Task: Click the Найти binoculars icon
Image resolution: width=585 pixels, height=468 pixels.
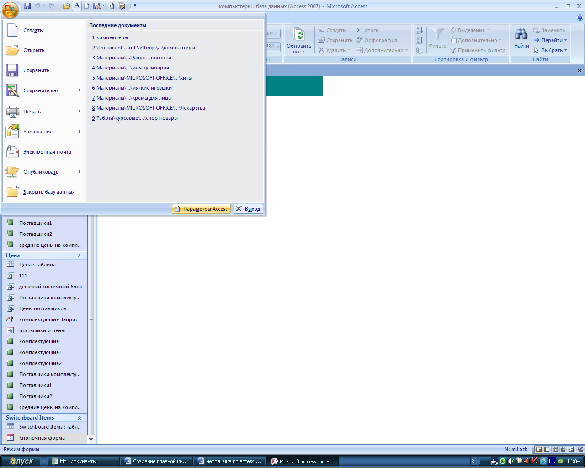Action: (521, 34)
